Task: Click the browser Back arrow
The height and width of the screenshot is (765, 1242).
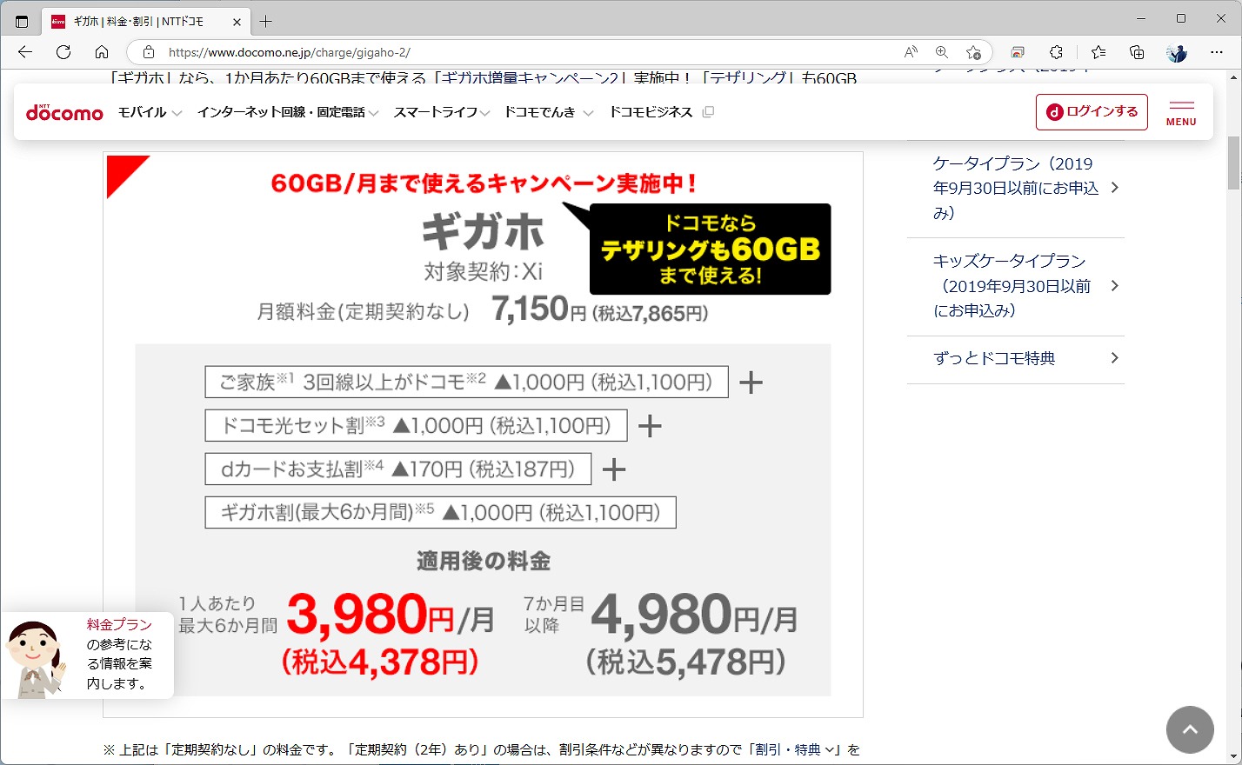Action: point(23,52)
